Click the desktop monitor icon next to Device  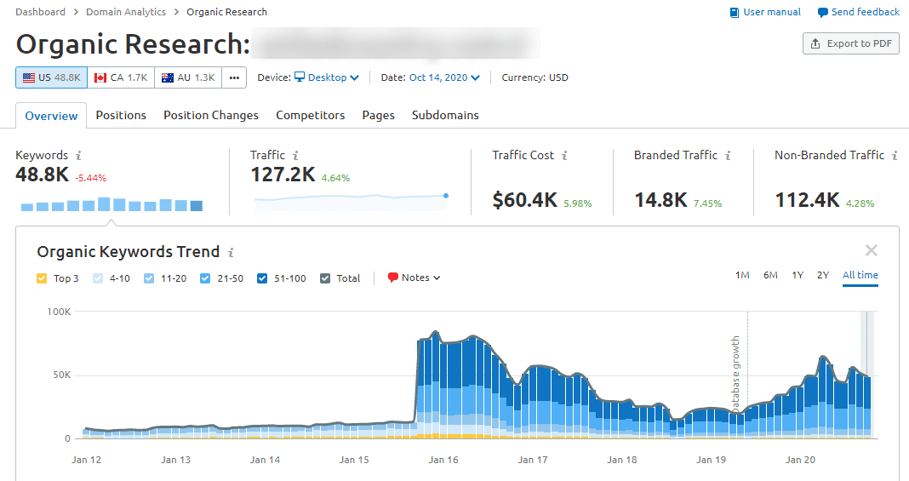coord(300,77)
